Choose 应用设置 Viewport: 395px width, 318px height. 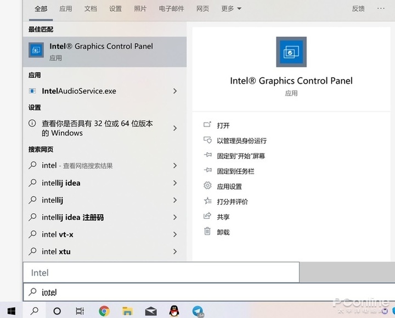229,187
